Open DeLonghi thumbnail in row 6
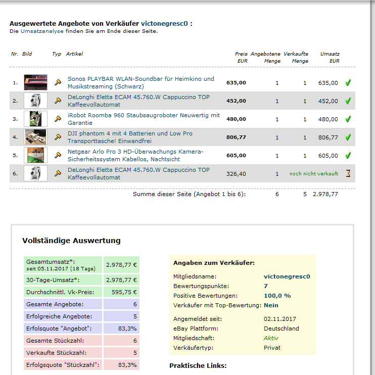Viewport: 375px width, 375px height. [36, 173]
